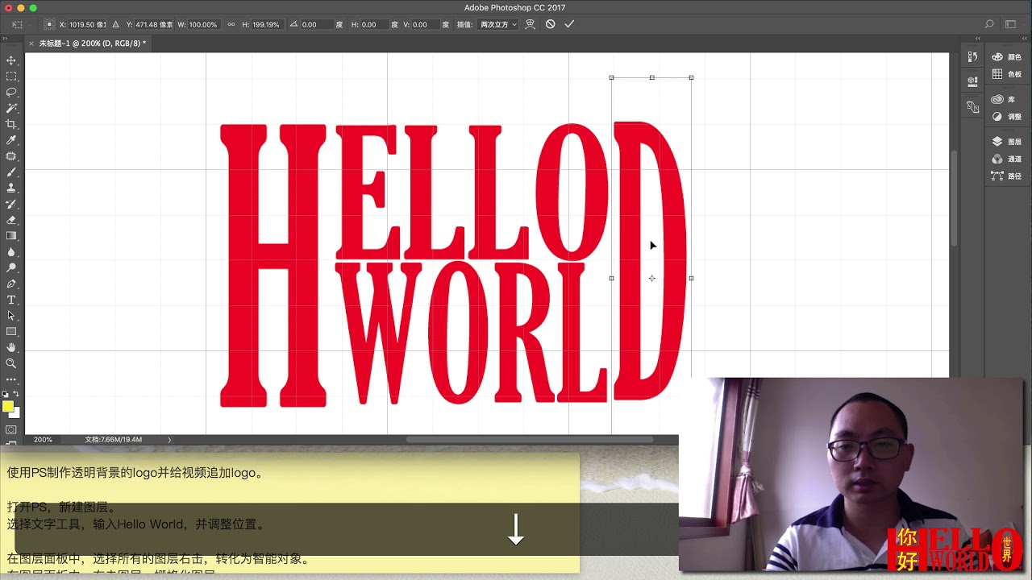Image resolution: width=1032 pixels, height=580 pixels.
Task: Open the extra tools (three dots) menu
Action: (x=11, y=379)
